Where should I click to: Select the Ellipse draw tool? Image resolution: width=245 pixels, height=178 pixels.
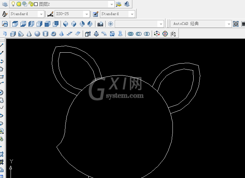(x=1, y=116)
